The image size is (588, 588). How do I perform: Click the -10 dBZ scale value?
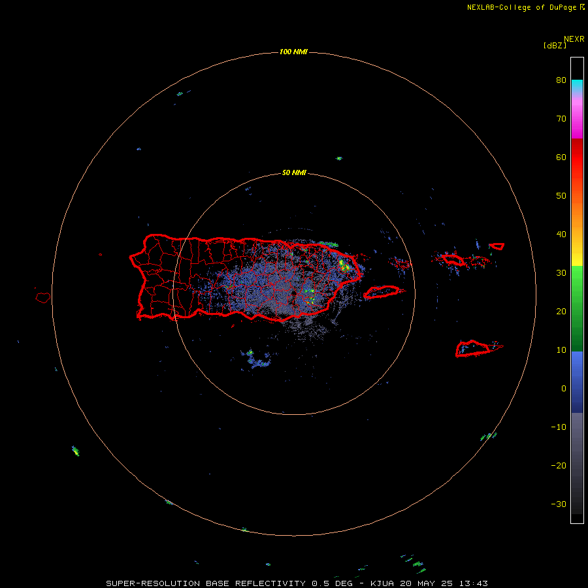click(x=559, y=427)
